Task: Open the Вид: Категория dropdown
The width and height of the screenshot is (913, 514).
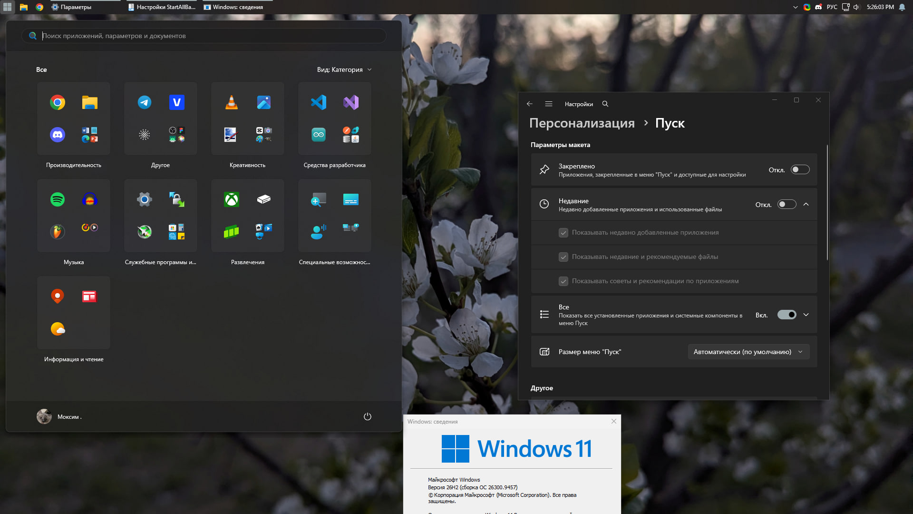Action: 345,69
